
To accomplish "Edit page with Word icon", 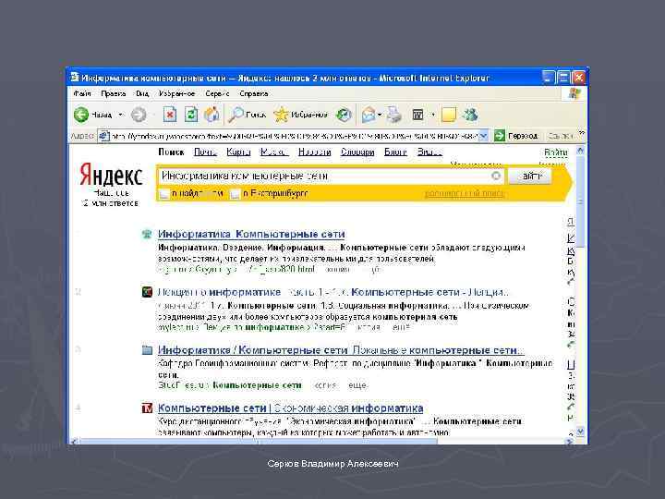I will (x=417, y=115).
